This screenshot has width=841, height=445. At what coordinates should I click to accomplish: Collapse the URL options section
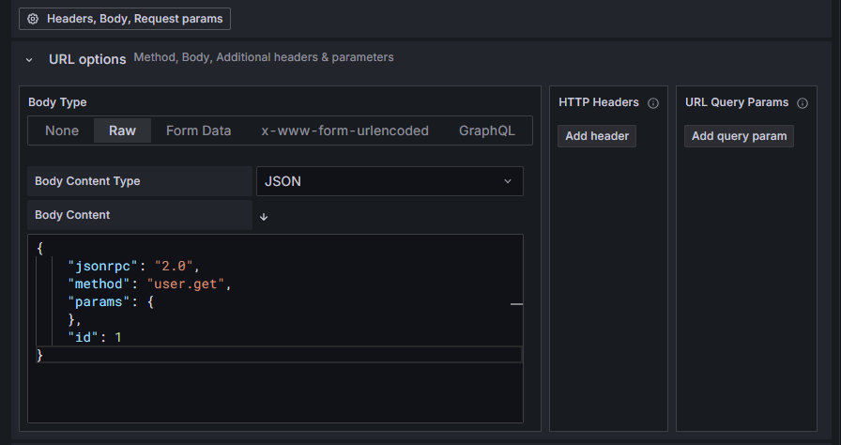click(x=30, y=59)
